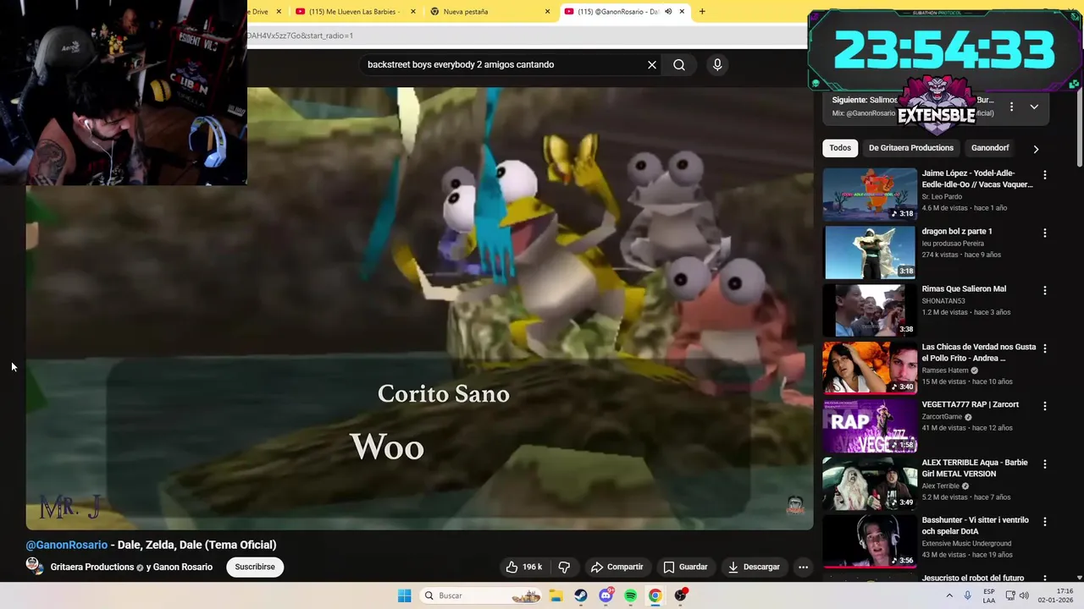Screen dimensions: 1084x609
Task: Start voice search with the microphone icon
Action: pyautogui.click(x=717, y=64)
